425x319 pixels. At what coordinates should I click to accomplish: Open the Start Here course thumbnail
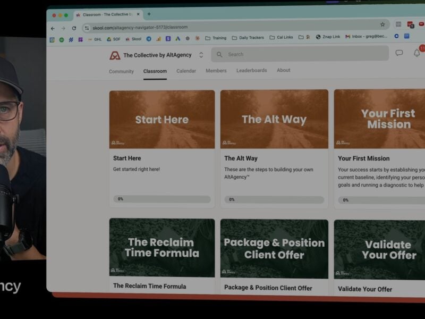pos(162,119)
